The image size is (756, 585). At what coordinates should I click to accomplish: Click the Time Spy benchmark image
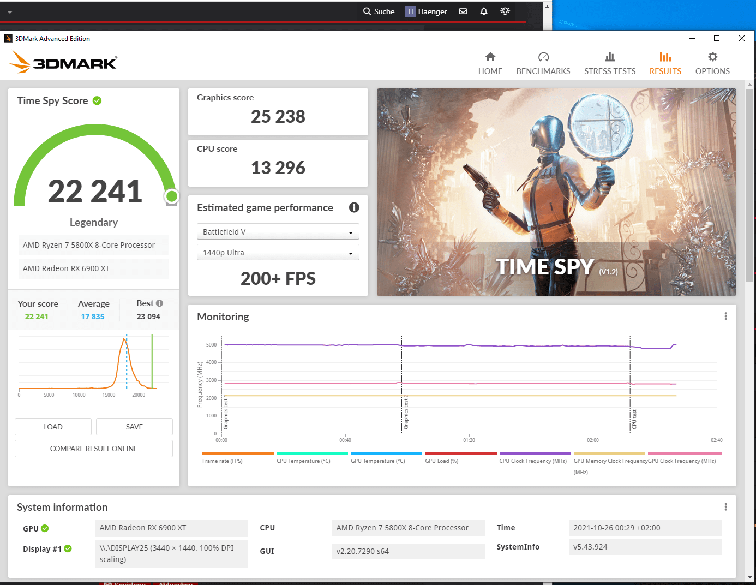[556, 192]
